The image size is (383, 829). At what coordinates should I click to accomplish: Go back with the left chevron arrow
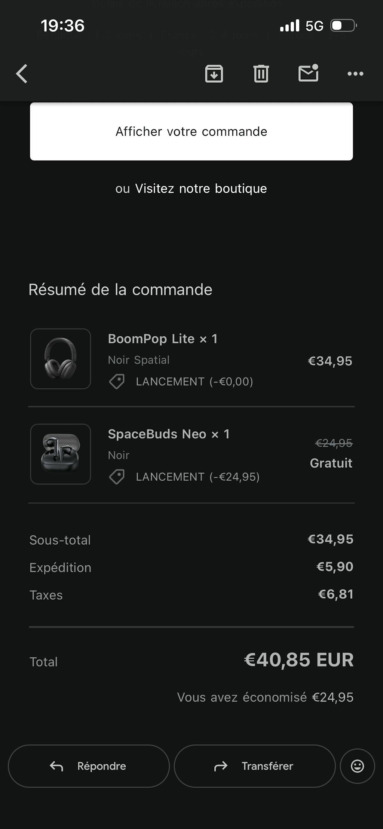(x=22, y=73)
